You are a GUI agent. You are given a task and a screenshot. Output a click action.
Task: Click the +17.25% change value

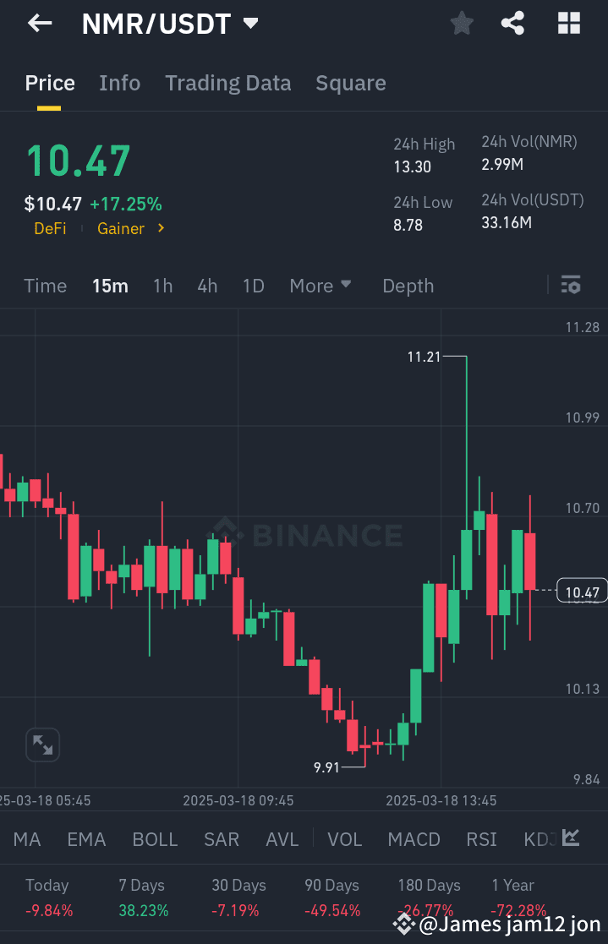[x=126, y=204]
